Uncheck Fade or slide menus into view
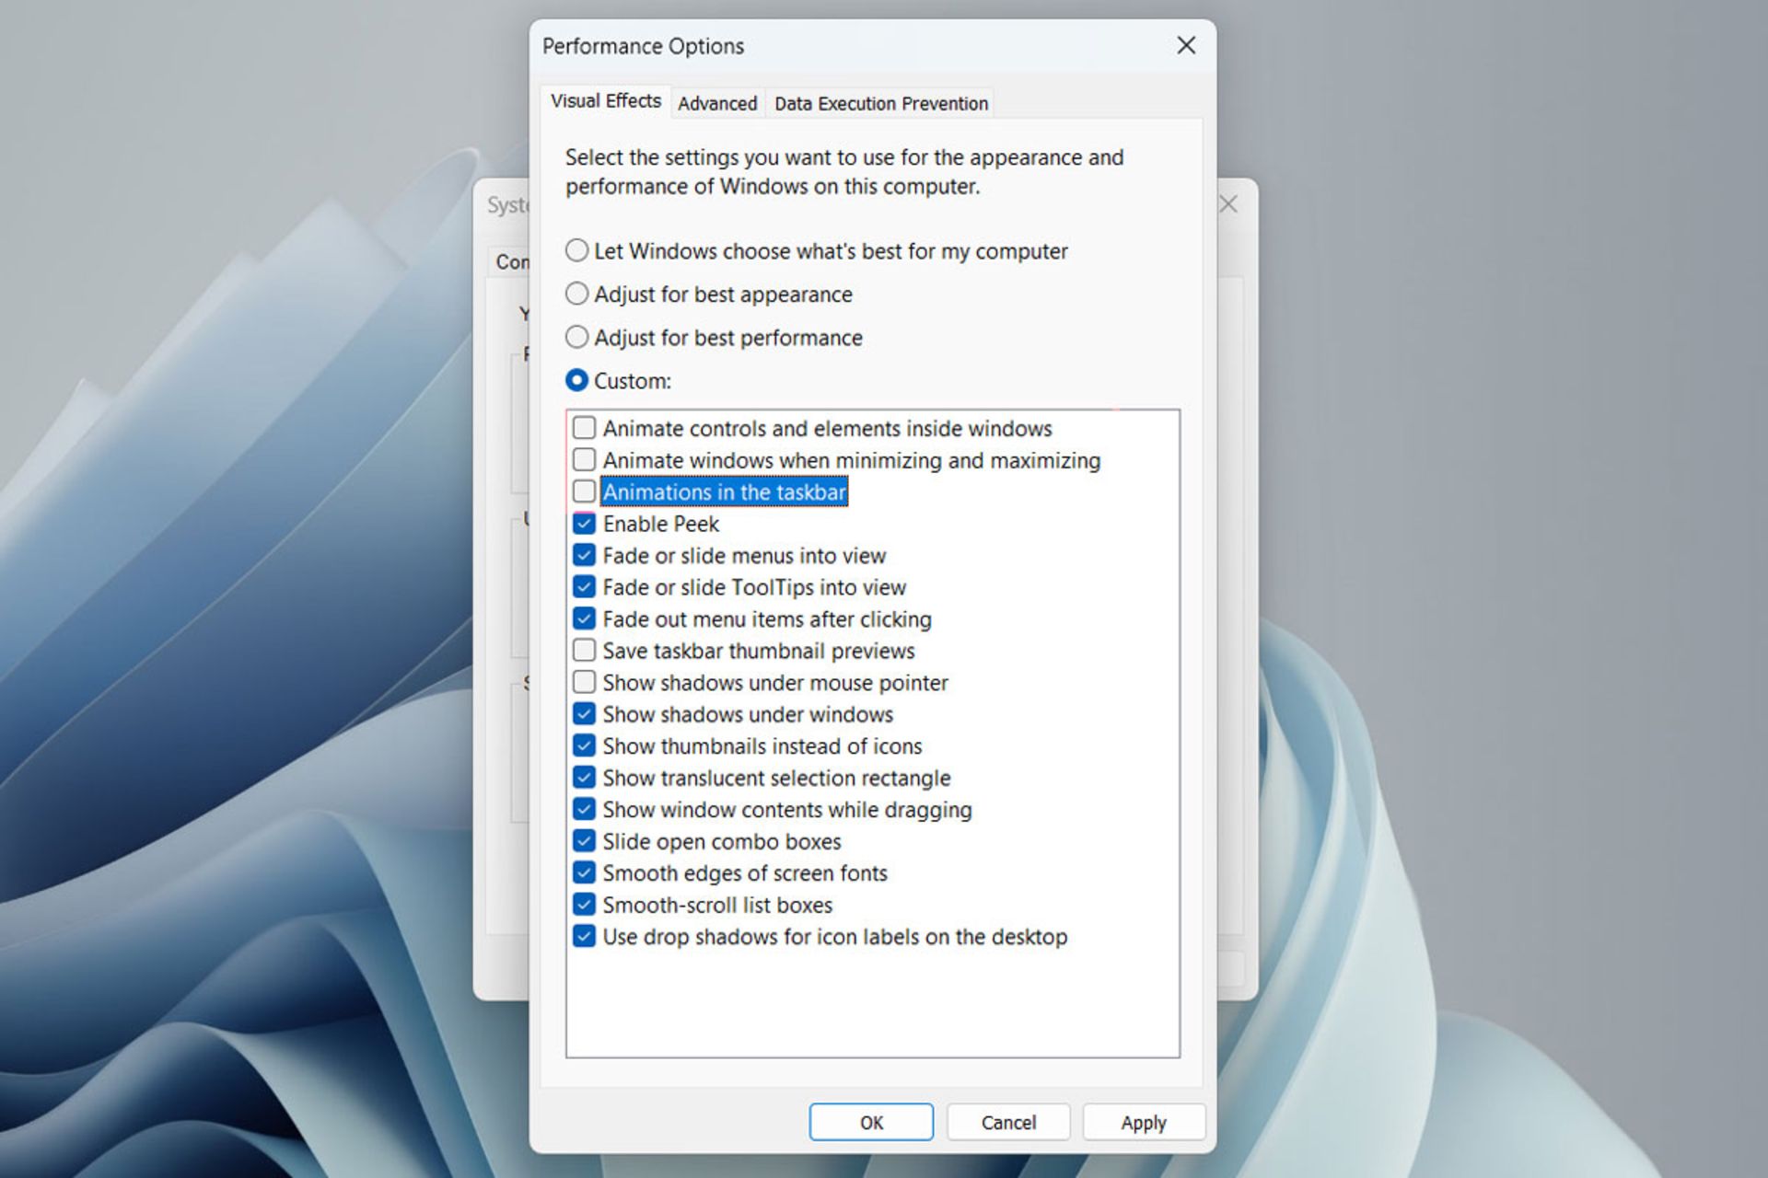This screenshot has width=1768, height=1178. pos(586,555)
